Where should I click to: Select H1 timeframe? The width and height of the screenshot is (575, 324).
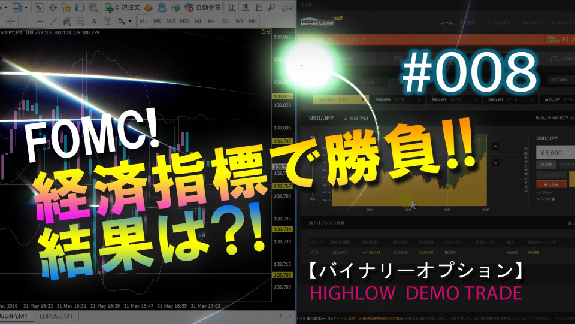(198, 21)
